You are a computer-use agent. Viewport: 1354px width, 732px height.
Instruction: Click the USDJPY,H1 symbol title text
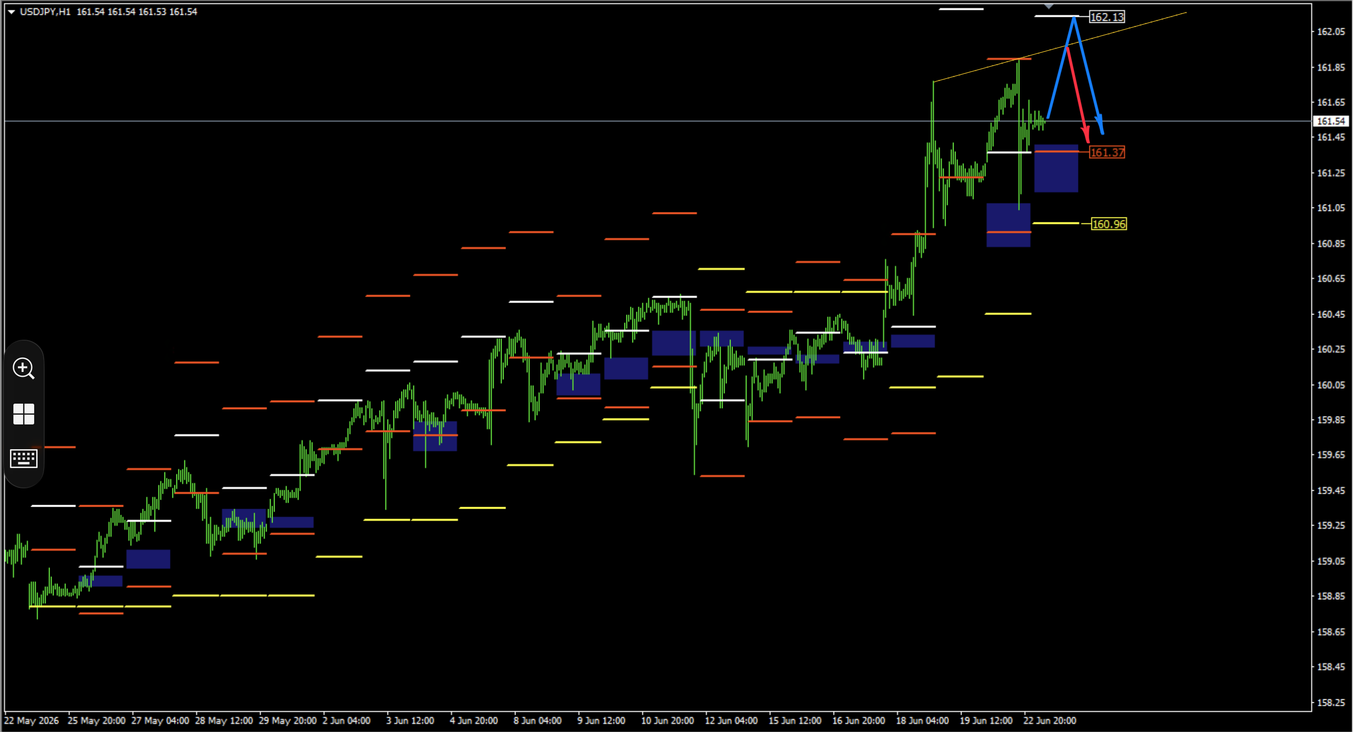(45, 11)
